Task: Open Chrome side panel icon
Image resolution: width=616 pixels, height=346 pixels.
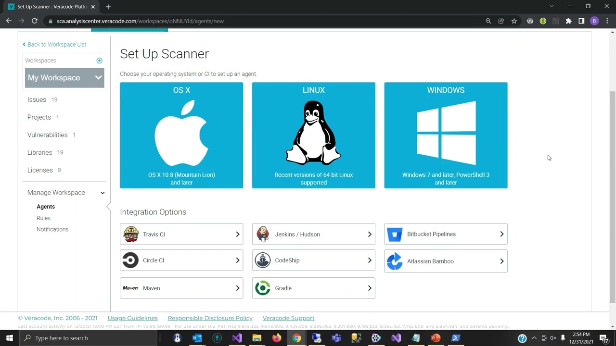Action: point(581,21)
